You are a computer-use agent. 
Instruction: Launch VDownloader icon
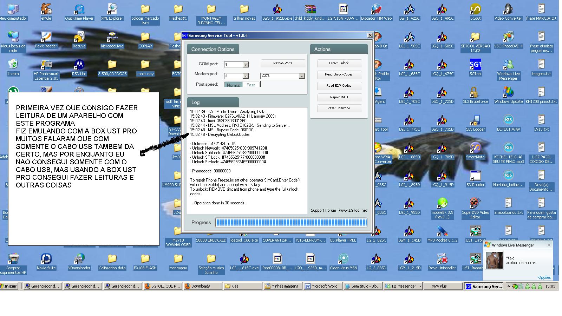pyautogui.click(x=79, y=262)
